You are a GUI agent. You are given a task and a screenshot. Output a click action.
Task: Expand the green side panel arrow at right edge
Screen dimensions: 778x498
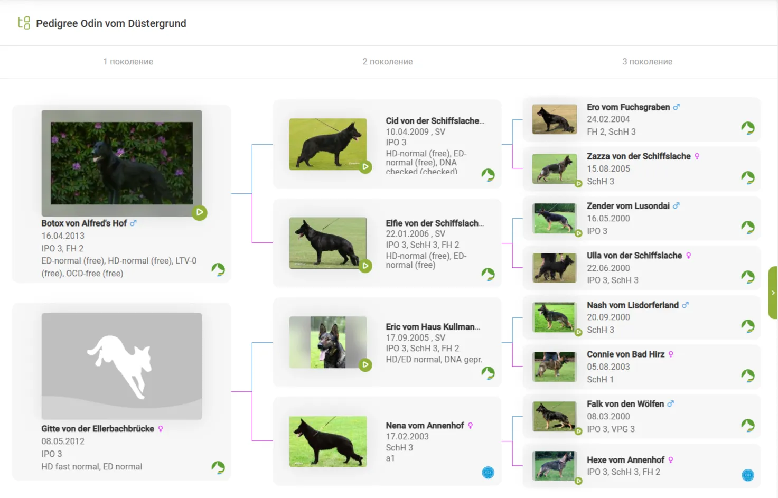[x=773, y=293]
